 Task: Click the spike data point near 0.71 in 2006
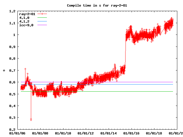coord(25,69)
